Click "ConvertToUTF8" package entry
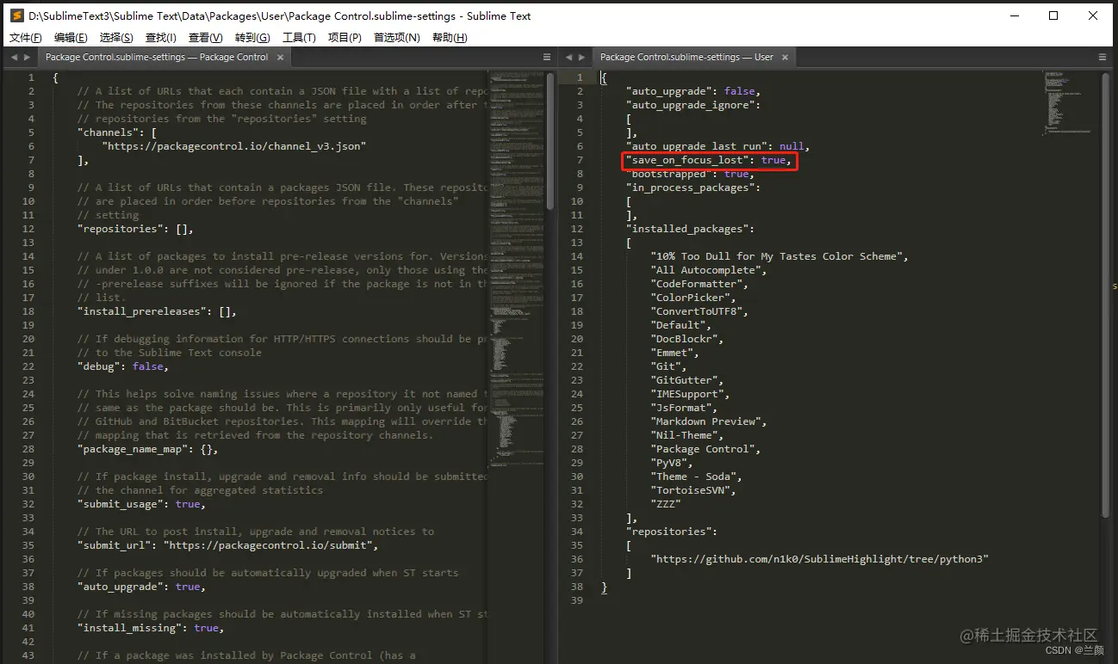 [699, 311]
